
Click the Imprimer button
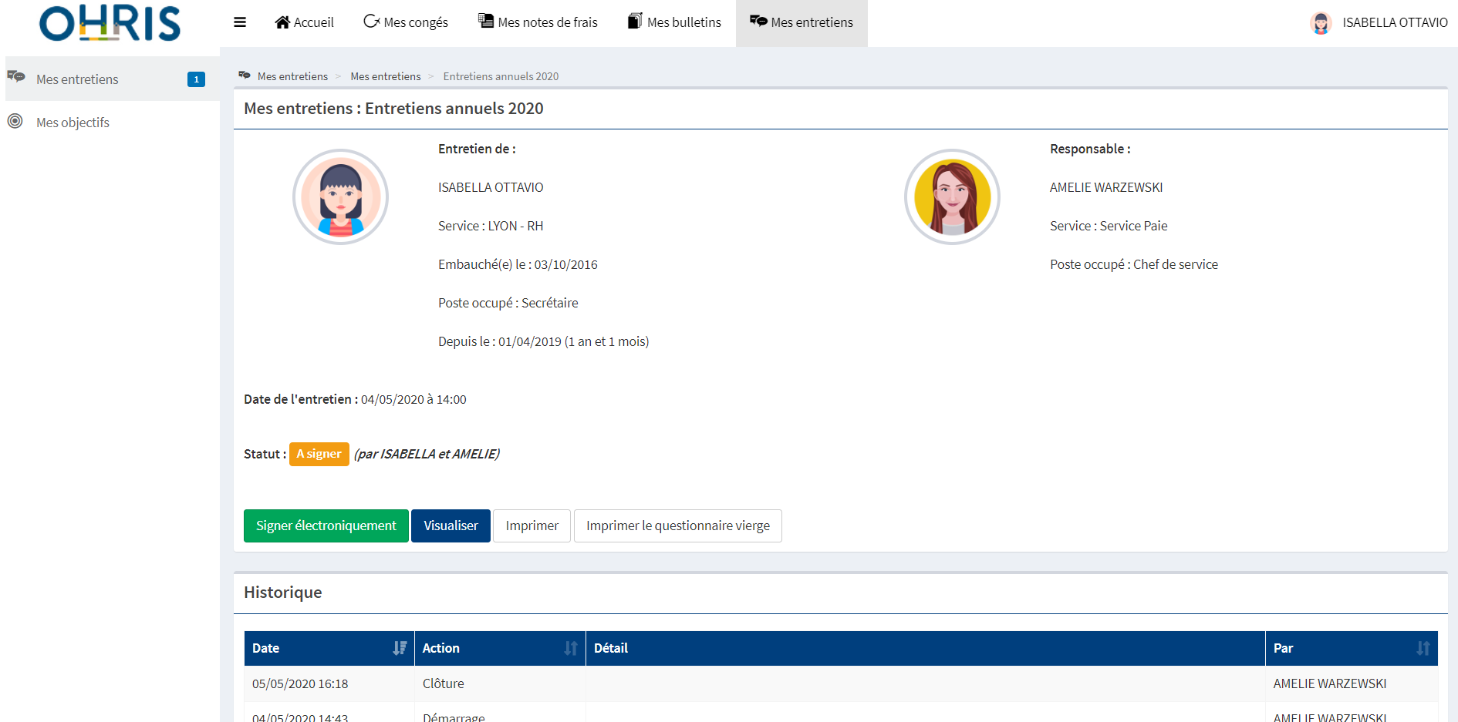coord(532,526)
